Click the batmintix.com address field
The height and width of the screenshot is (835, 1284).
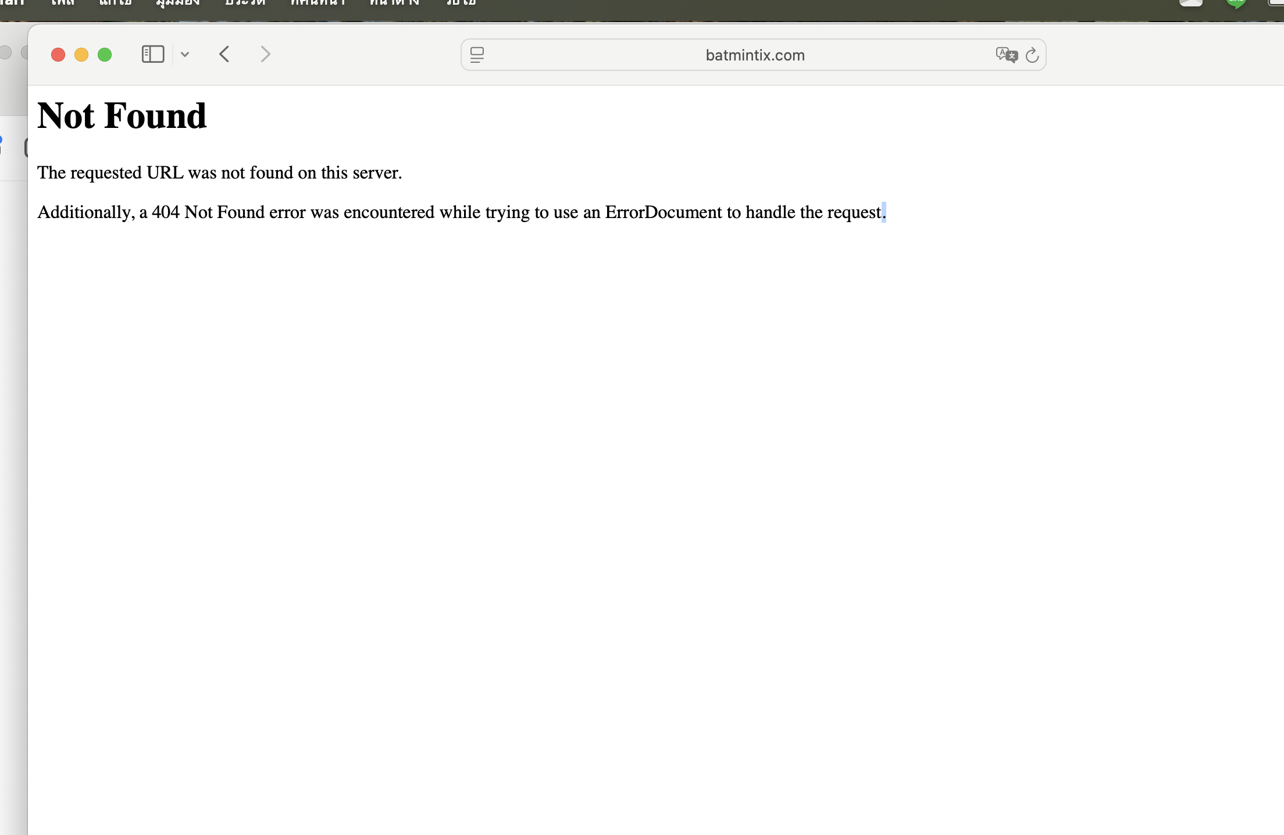coord(754,55)
